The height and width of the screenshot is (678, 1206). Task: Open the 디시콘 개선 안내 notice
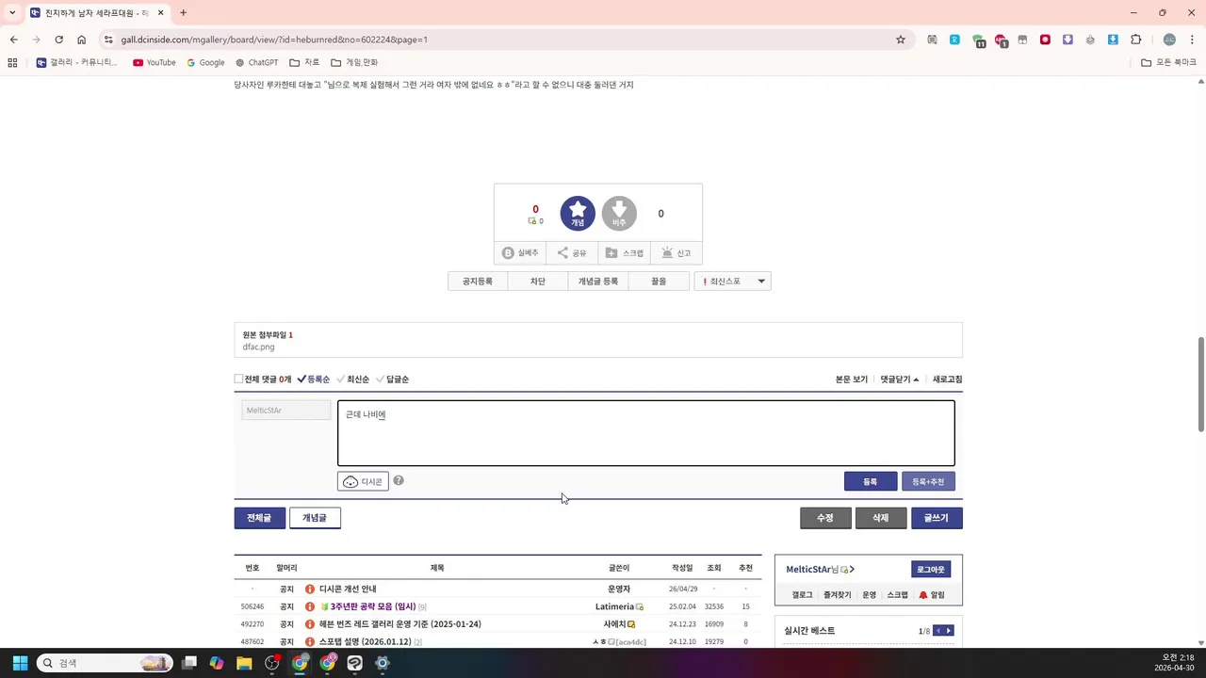[348, 589]
